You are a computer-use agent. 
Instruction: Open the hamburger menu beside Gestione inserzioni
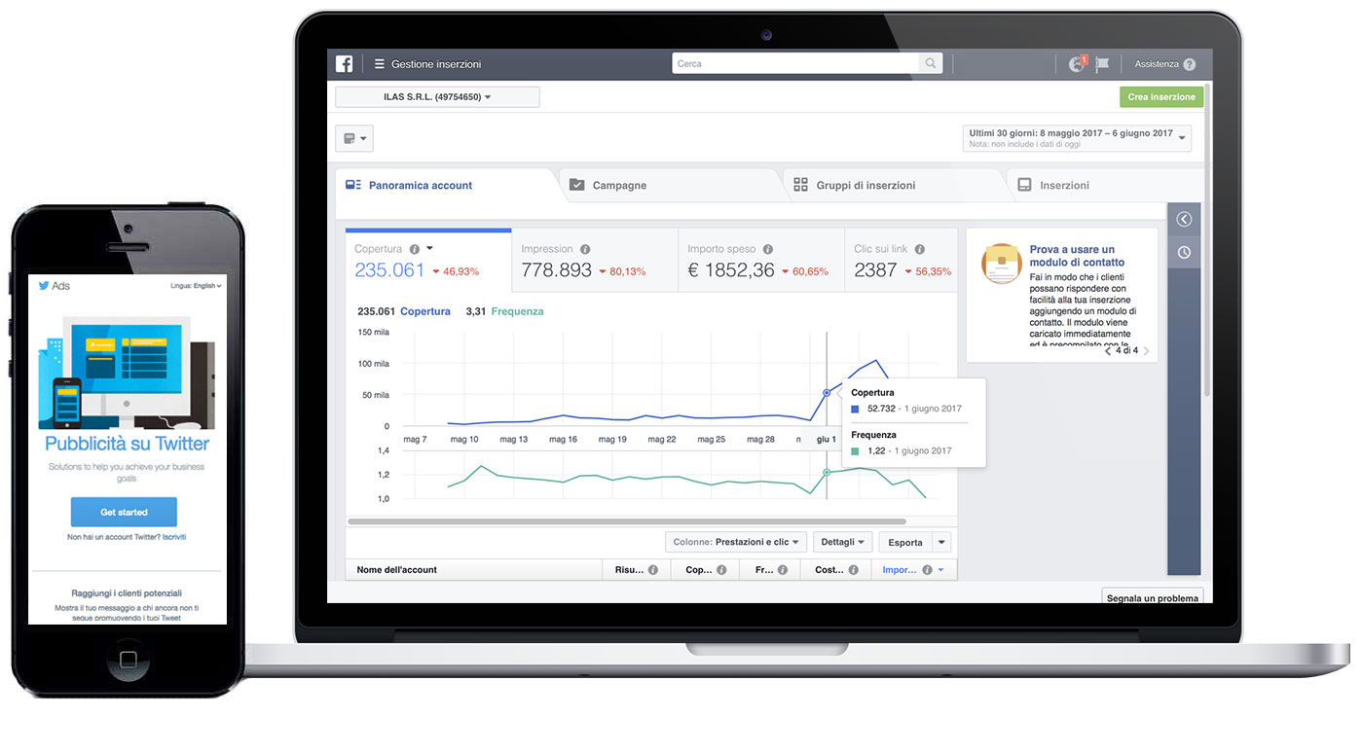pyautogui.click(x=380, y=64)
